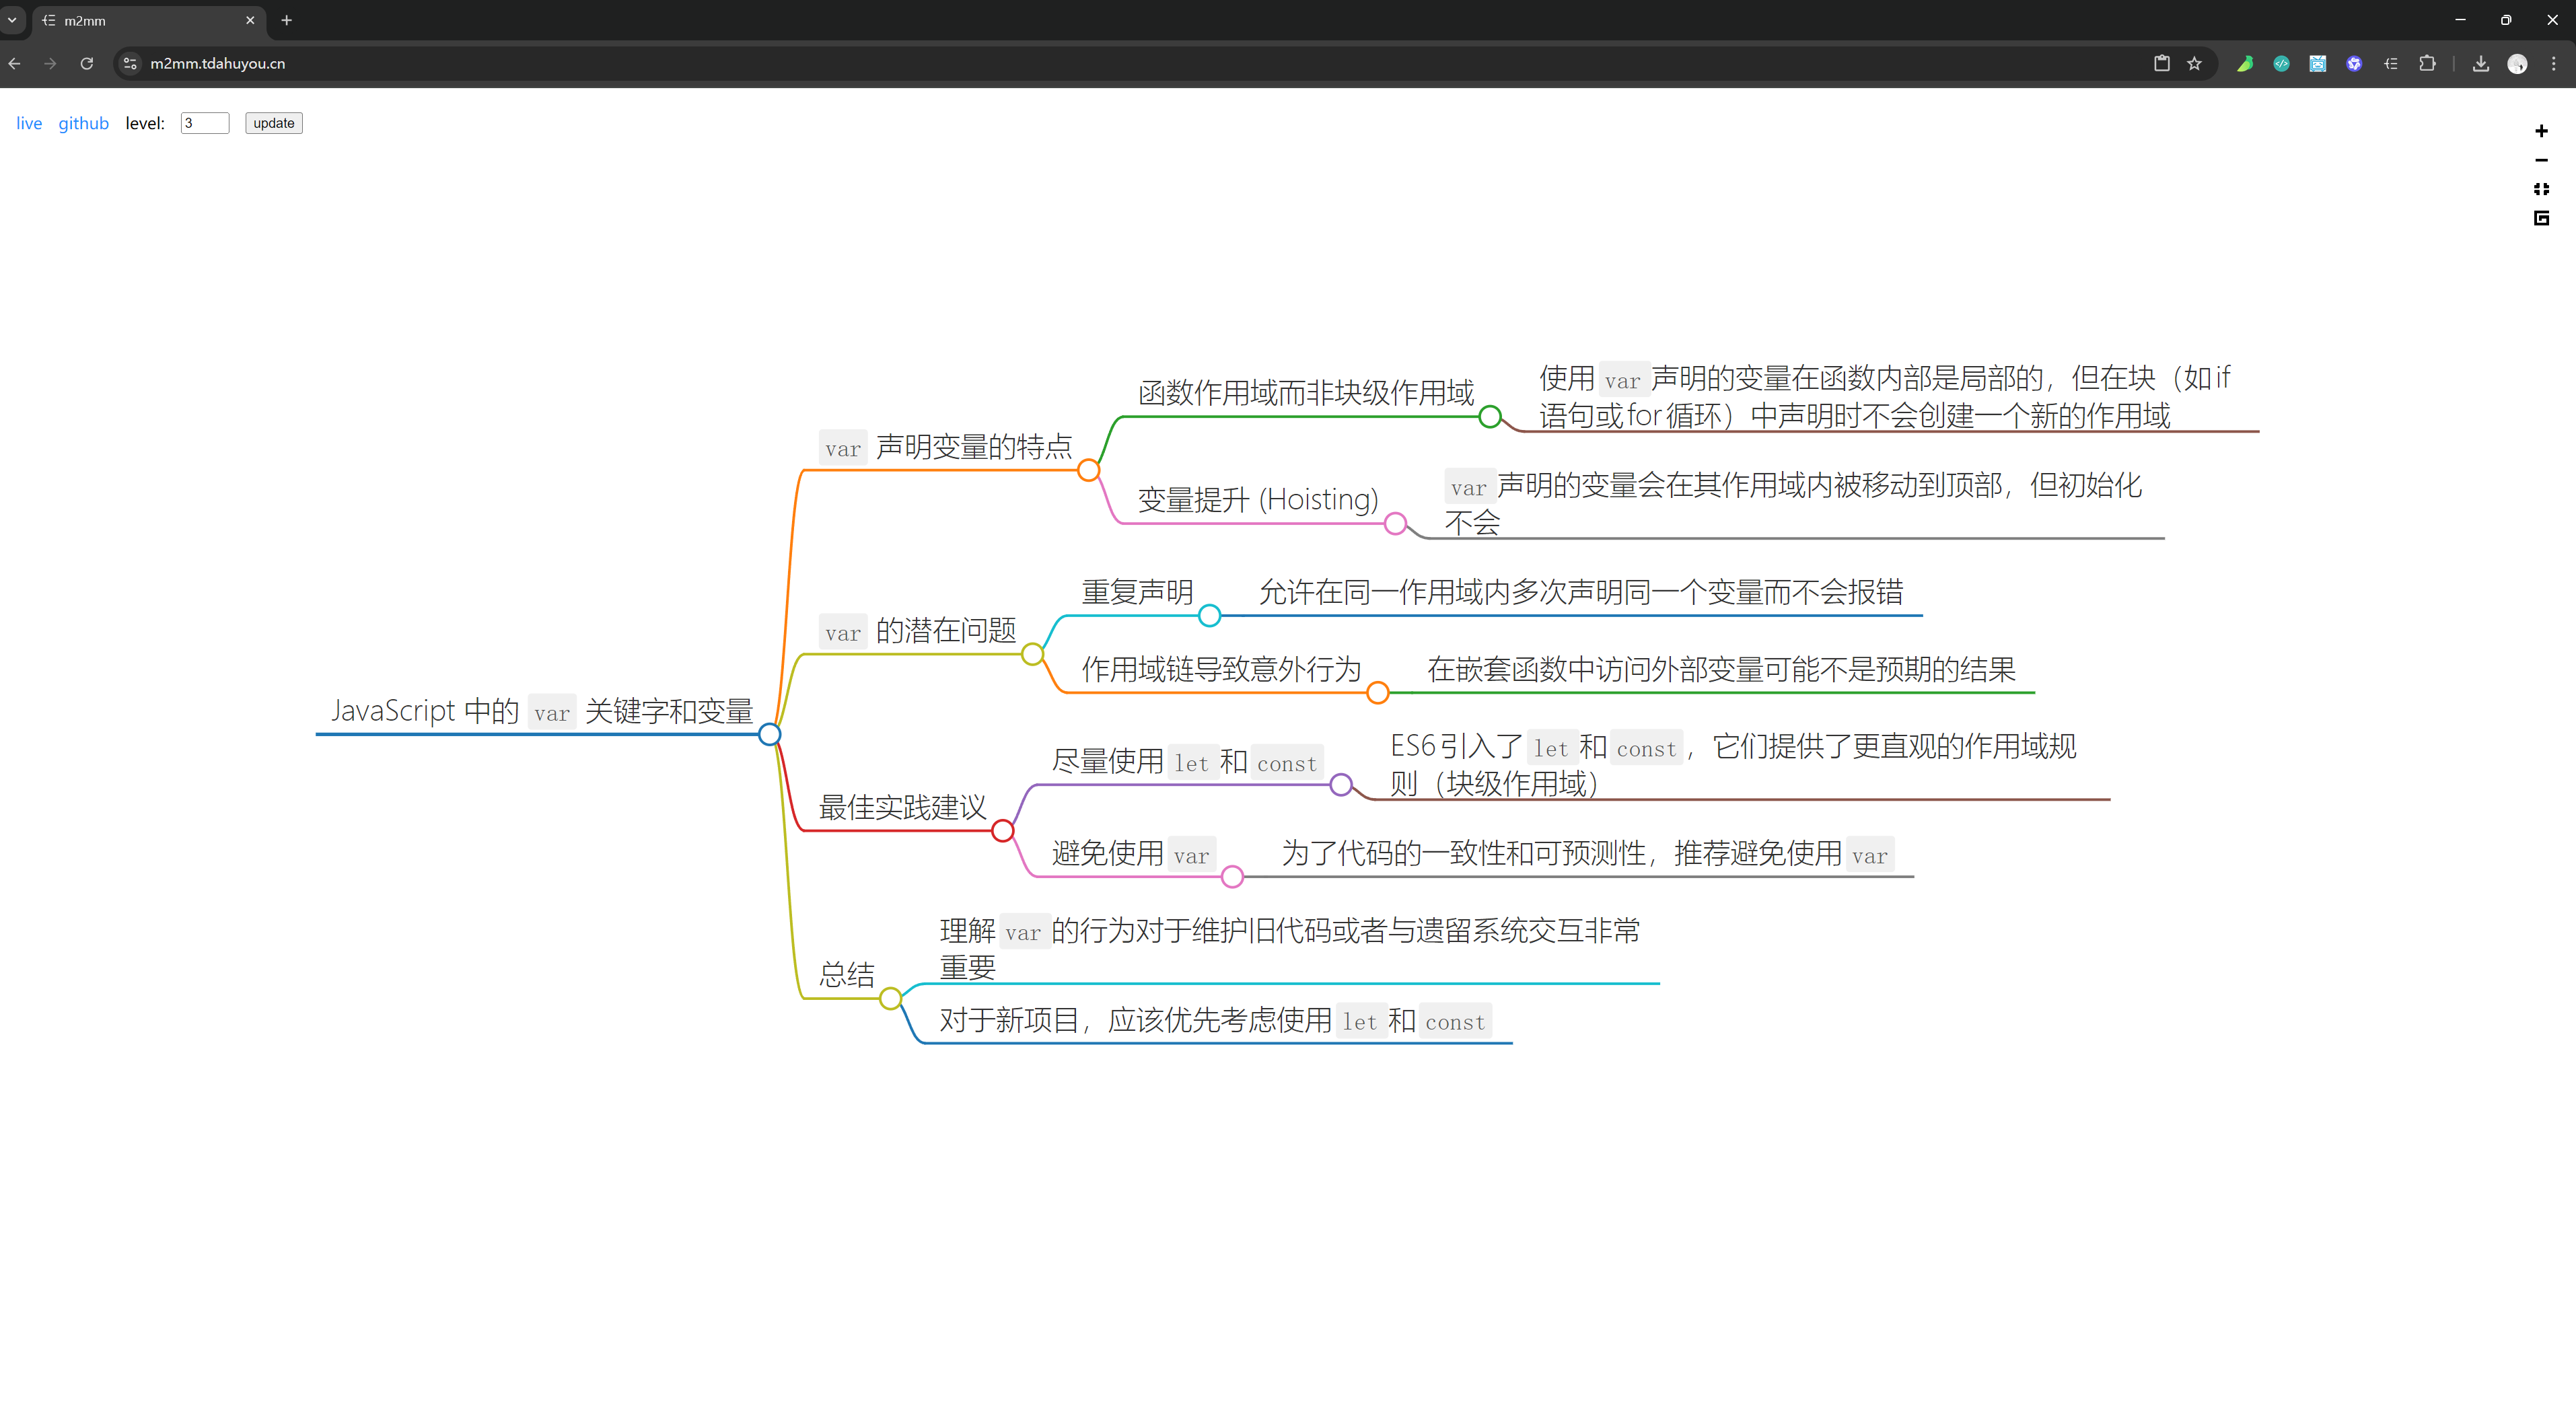Click the teal code-brackets extension icon
This screenshot has height=1405, width=2576.
[x=2281, y=63]
